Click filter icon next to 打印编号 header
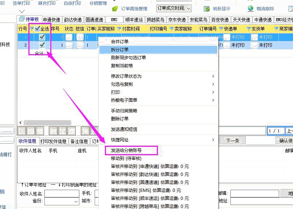The height and width of the screenshot is (209, 293). (171, 29)
